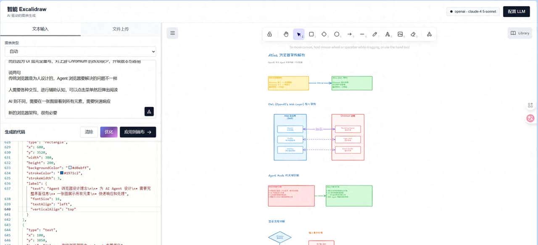Click the code line '"textAlign": "left",'

[52, 204]
